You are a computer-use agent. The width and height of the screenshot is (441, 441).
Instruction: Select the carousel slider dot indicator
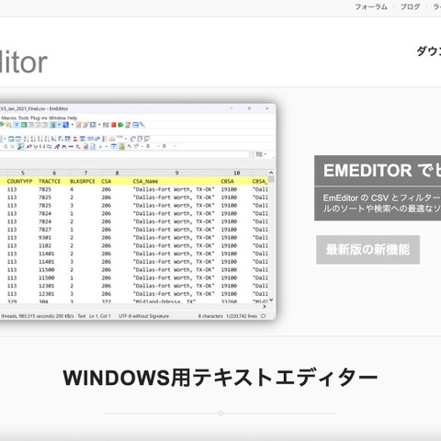pos(220,413)
